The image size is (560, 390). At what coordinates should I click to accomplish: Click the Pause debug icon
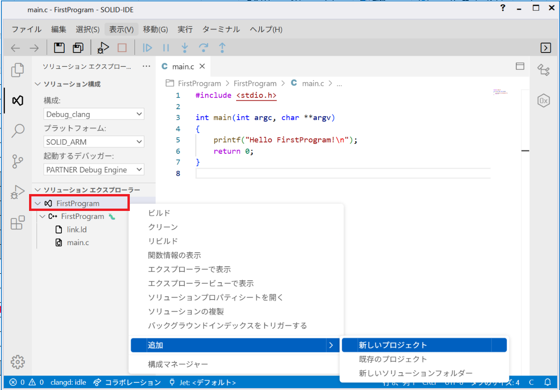pos(166,47)
